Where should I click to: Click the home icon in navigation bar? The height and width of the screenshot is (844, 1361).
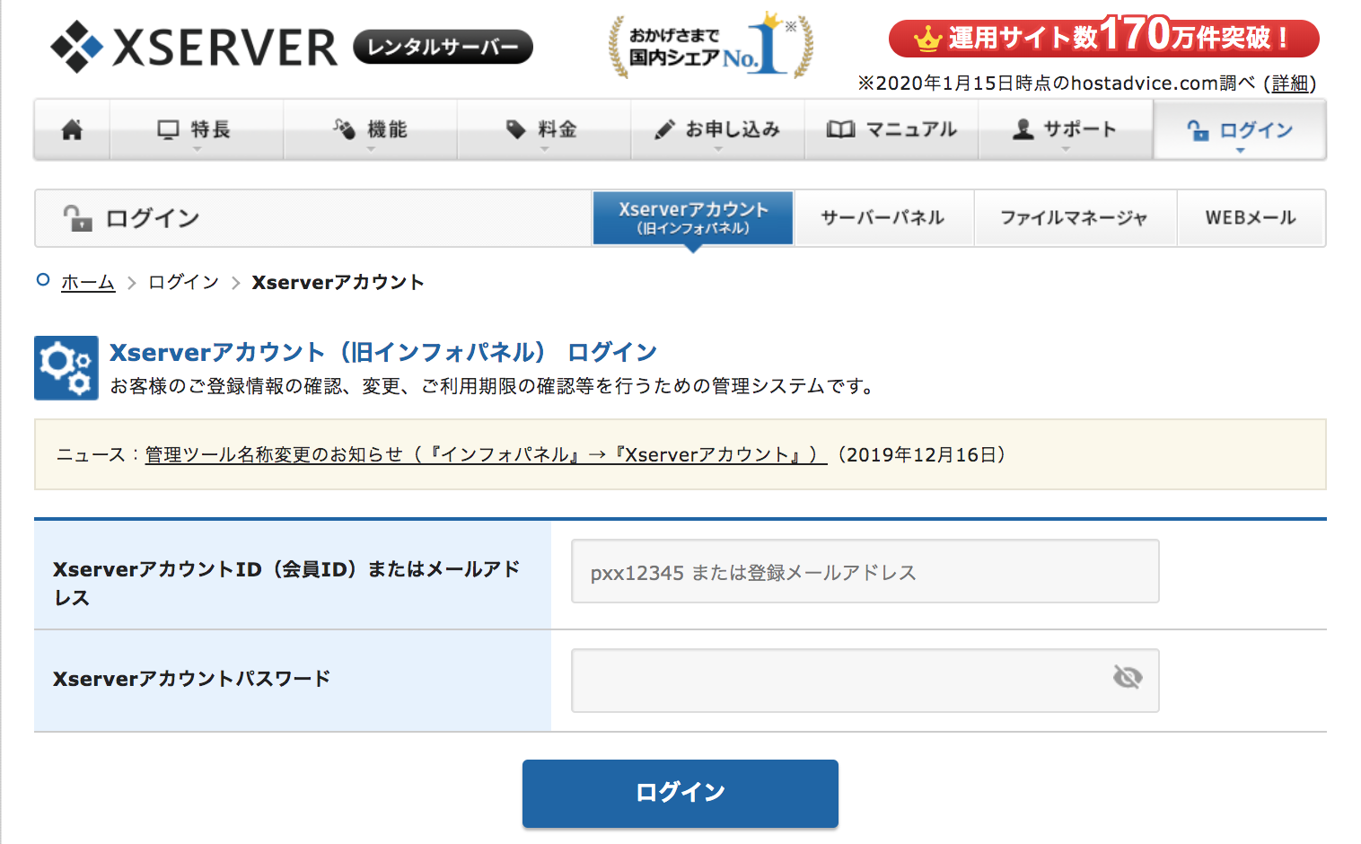coord(72,130)
